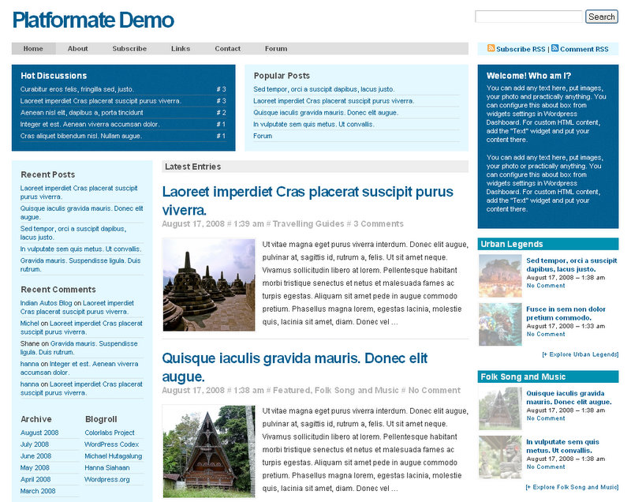Click thumbnail beside Urban Legends 'Sed tempor' post
The height and width of the screenshot is (502, 631).
(x=500, y=275)
